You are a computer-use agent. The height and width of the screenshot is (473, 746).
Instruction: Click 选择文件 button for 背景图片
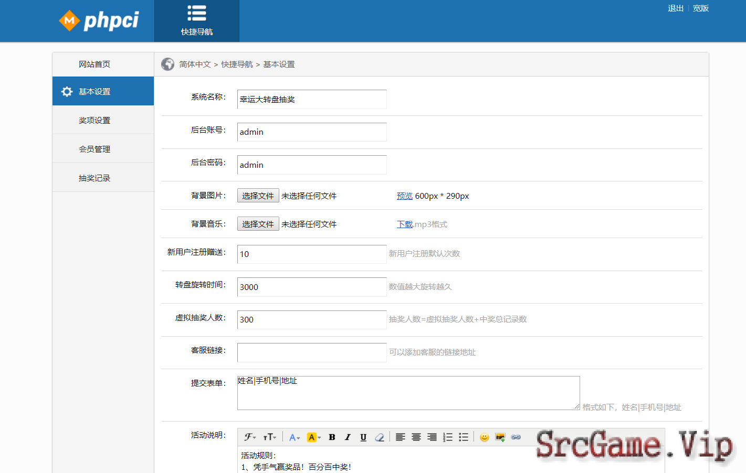click(258, 196)
